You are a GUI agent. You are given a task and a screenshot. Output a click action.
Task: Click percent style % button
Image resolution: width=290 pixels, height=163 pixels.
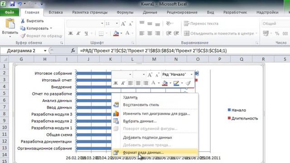tap(277, 34)
